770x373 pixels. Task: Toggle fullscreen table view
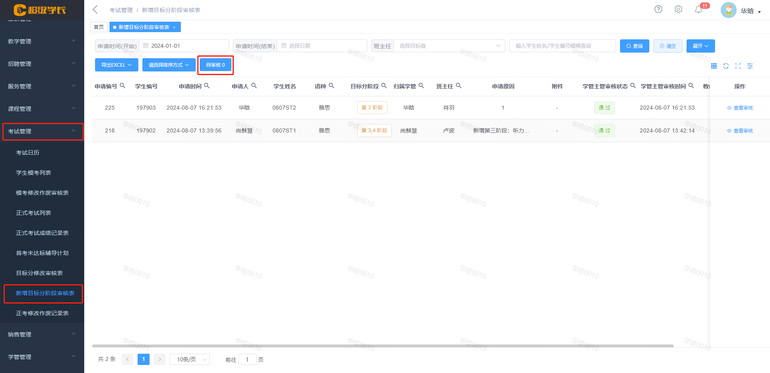pyautogui.click(x=738, y=66)
